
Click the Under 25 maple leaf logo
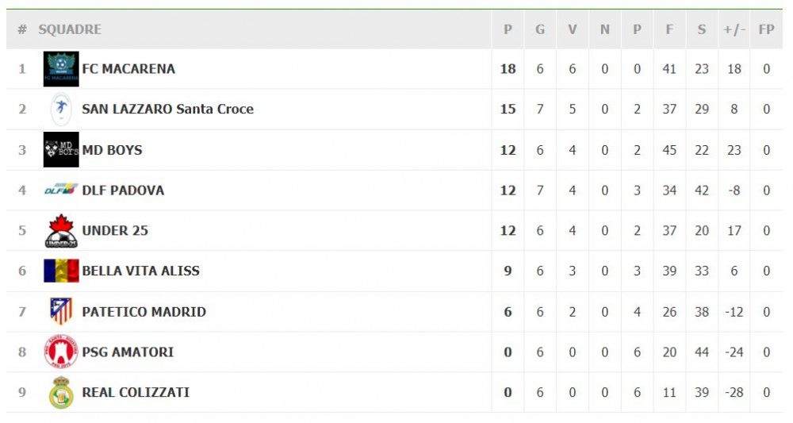pyautogui.click(x=61, y=231)
